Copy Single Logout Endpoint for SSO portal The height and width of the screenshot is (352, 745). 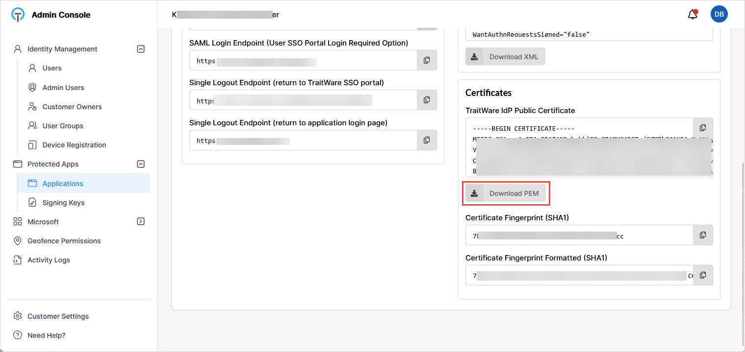coord(427,100)
